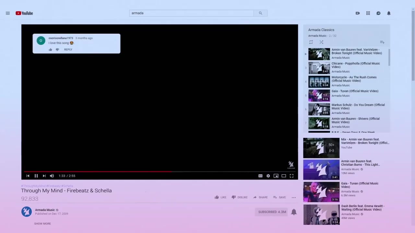Click the playlist panel scrollbar
This screenshot has height=233, width=415.
[389, 57]
